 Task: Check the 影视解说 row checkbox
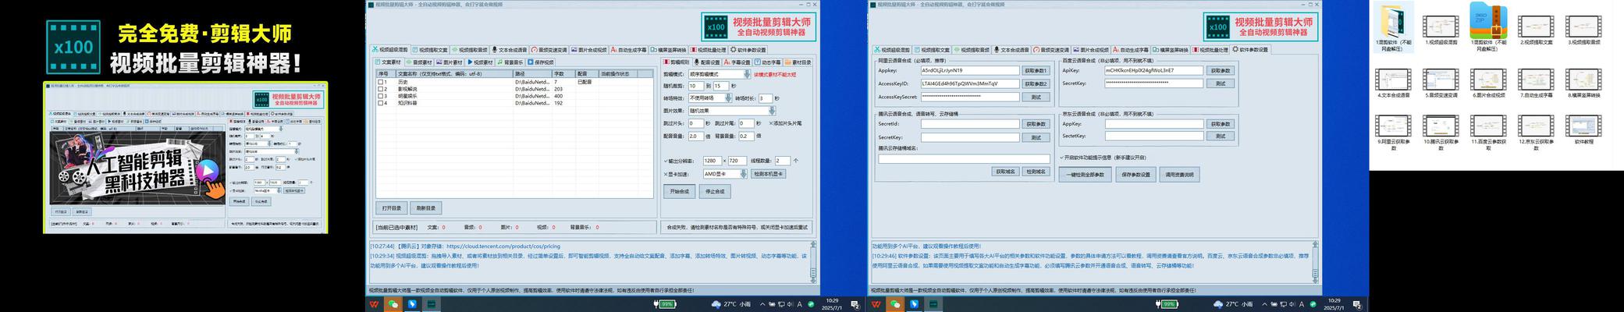pyautogui.click(x=382, y=89)
